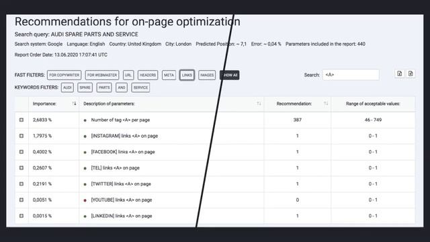Click the importance value 2,6833 %
This screenshot has width=430, height=242.
[x=42, y=120]
